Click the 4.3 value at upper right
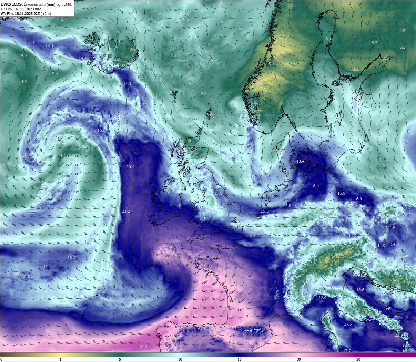Screen dimensions: 416x362 point(402,31)
